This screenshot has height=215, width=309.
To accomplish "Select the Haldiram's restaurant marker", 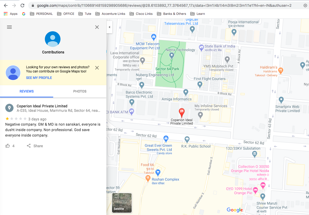I will click(x=281, y=70).
